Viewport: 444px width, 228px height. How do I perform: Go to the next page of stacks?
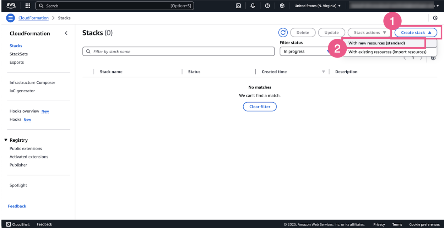point(421,58)
